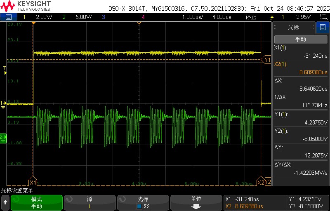Open the main menu icon at top-left
330x211 pixels.
pyautogui.click(x=9, y=17)
